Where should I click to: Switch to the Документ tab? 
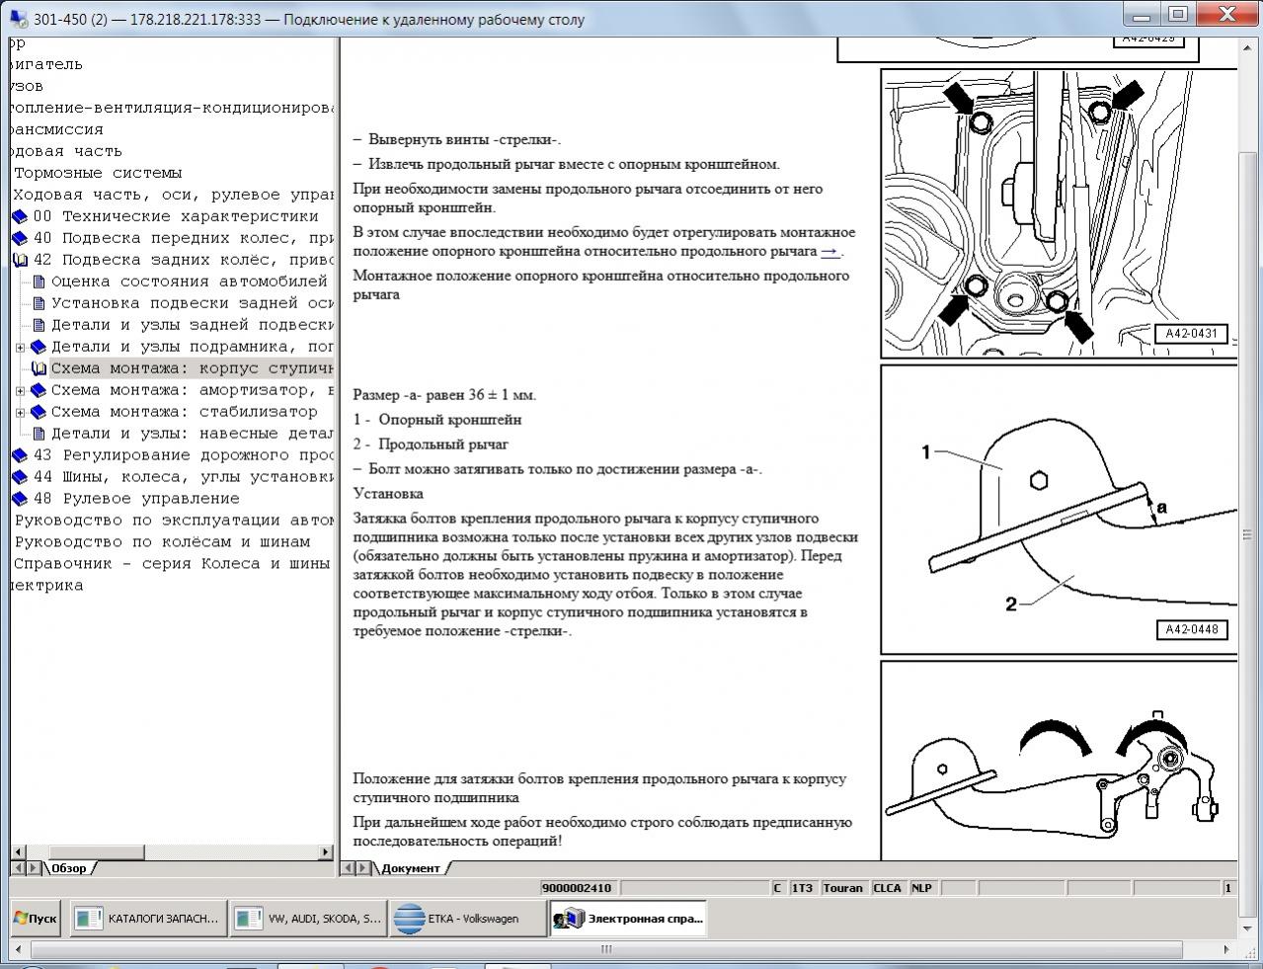[x=412, y=868]
